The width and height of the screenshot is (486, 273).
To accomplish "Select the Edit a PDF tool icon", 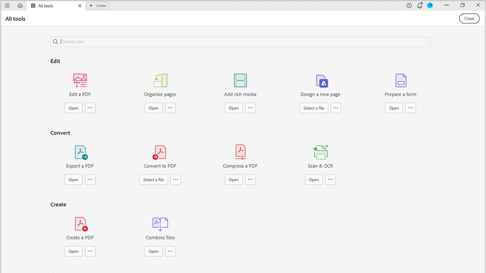I will (80, 80).
